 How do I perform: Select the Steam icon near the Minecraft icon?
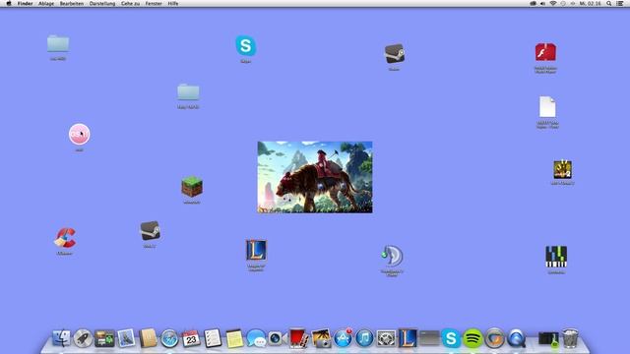(x=150, y=231)
